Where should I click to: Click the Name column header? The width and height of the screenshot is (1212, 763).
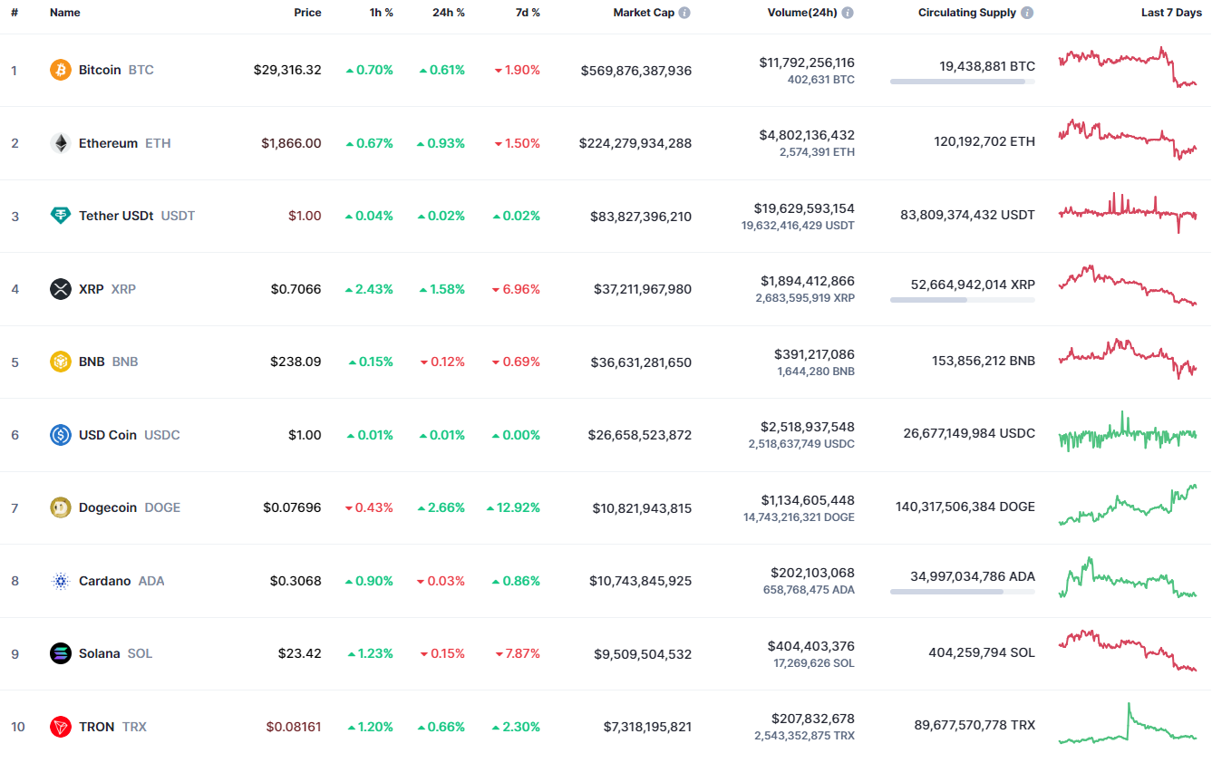tap(65, 12)
